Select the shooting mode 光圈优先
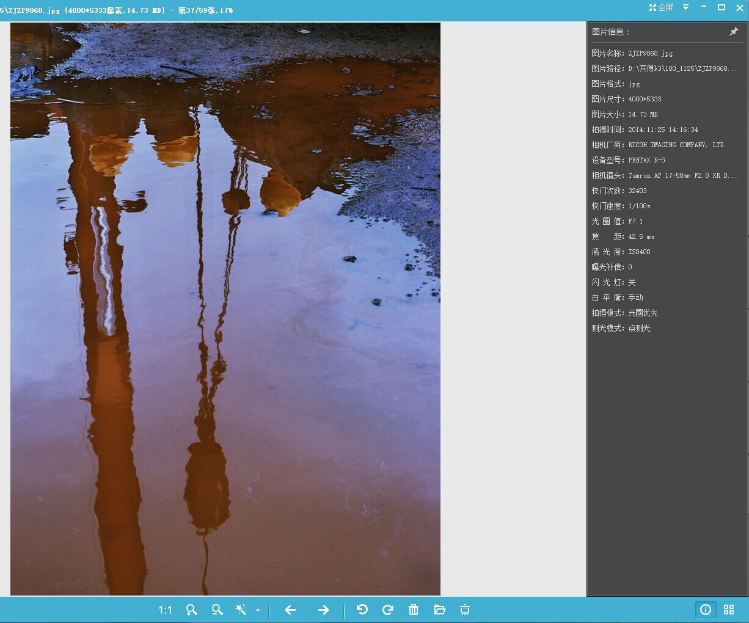 (x=643, y=313)
